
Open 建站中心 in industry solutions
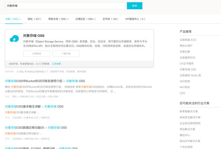click(x=185, y=135)
